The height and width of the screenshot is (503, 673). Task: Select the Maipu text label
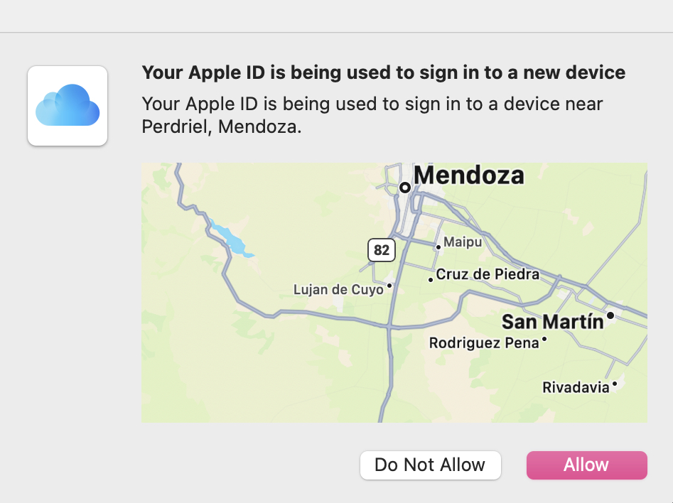pyautogui.click(x=463, y=242)
